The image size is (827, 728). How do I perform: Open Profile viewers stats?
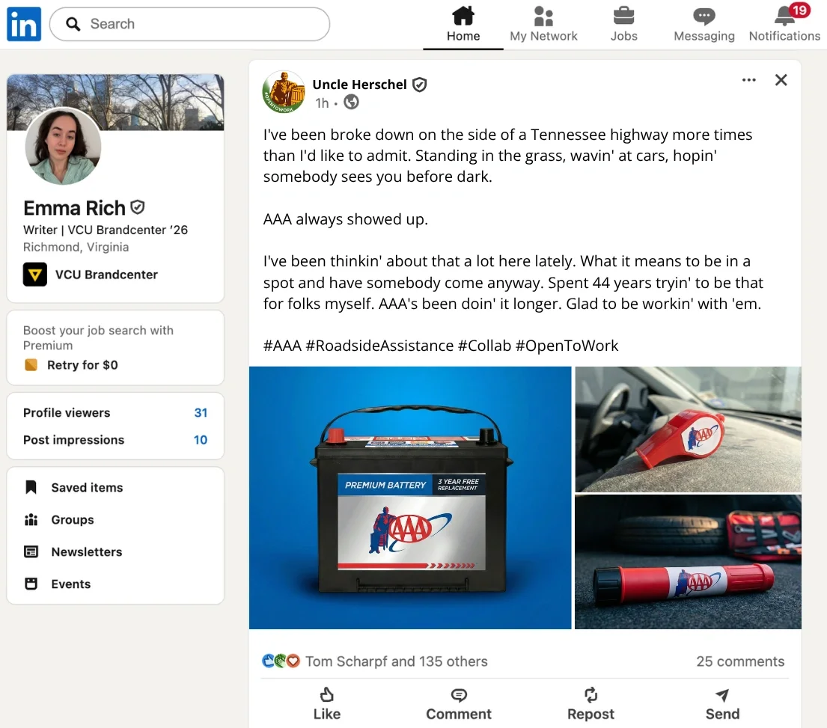coord(115,413)
